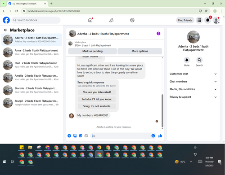Open Chrome's three-dot menu
Viewport: 225px width, 175px height.
[x=221, y=11]
